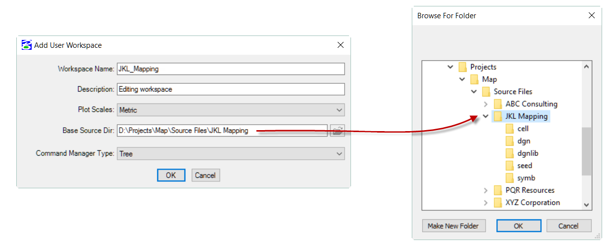Click Cancel in Add User Workspace dialog

[205, 175]
